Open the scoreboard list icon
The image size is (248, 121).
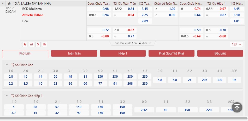(32, 44)
